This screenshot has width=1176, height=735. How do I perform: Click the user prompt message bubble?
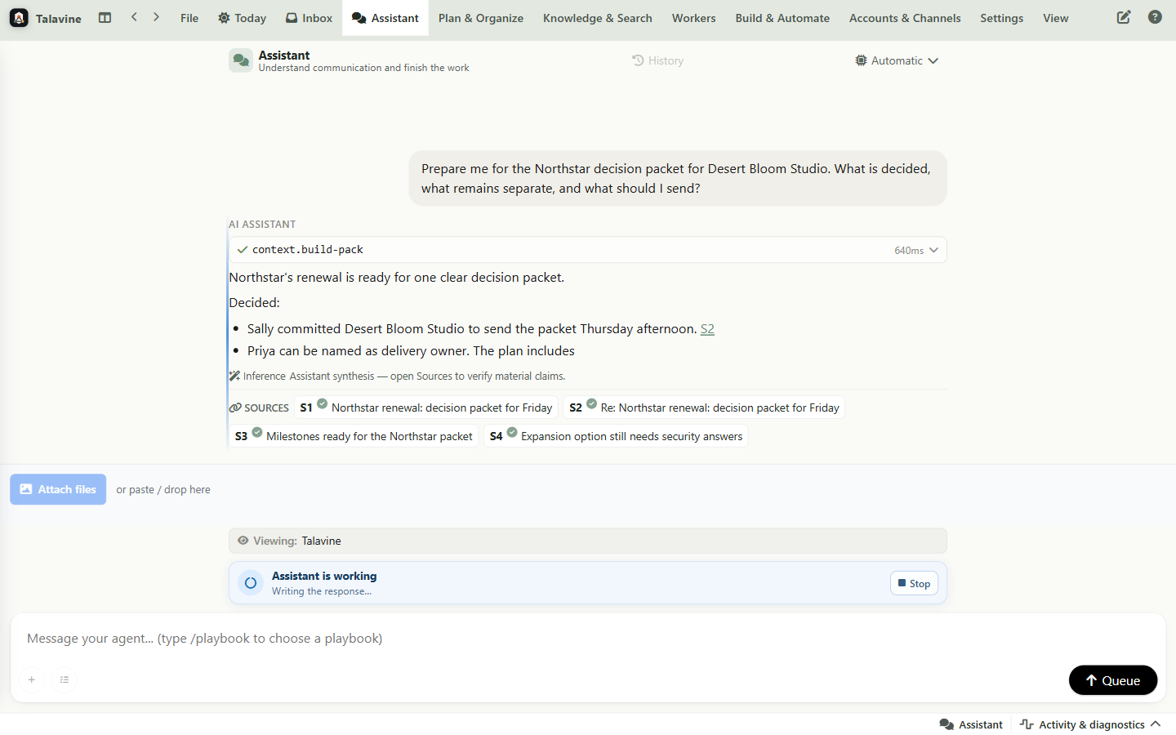(x=678, y=178)
